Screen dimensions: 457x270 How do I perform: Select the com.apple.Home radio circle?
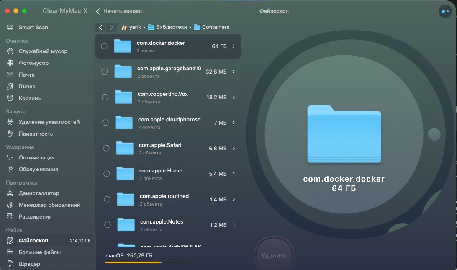(x=107, y=174)
